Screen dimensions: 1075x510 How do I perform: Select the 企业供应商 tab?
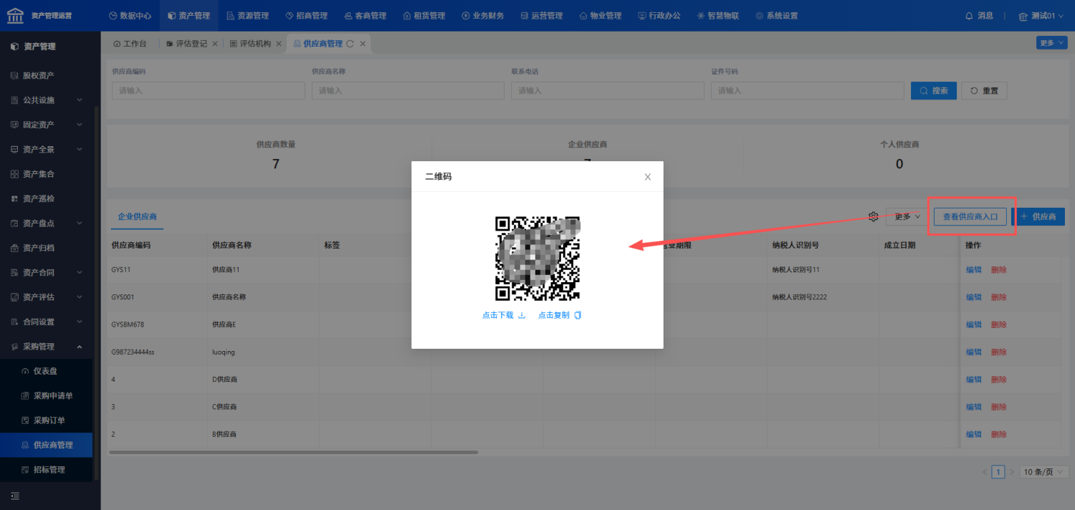(138, 216)
